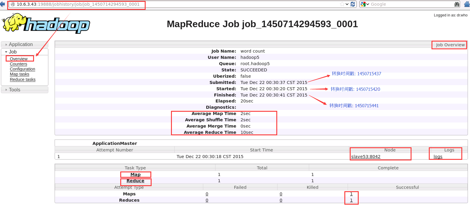Click the Finished time 00:30:41 value
The height and width of the screenshot is (213, 470).
pyautogui.click(x=274, y=95)
